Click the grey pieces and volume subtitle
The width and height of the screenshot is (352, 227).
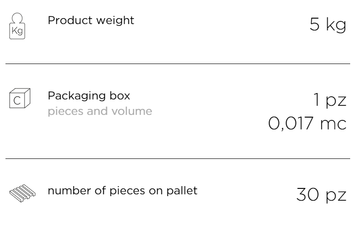tap(100, 112)
